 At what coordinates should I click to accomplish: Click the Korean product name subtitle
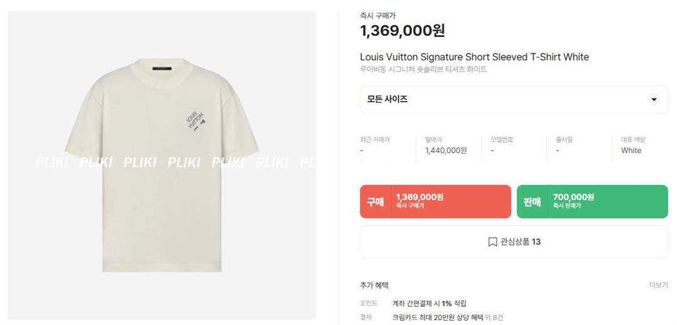point(423,69)
